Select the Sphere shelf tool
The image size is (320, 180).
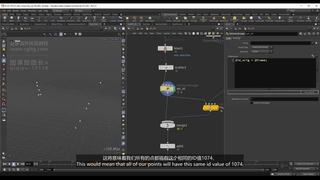11,19
